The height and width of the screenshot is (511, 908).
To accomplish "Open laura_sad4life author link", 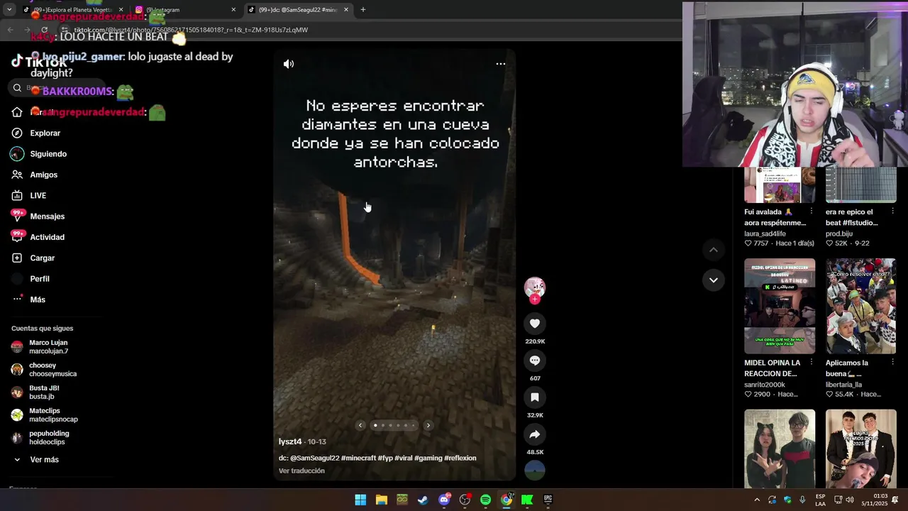I will 765,233.
